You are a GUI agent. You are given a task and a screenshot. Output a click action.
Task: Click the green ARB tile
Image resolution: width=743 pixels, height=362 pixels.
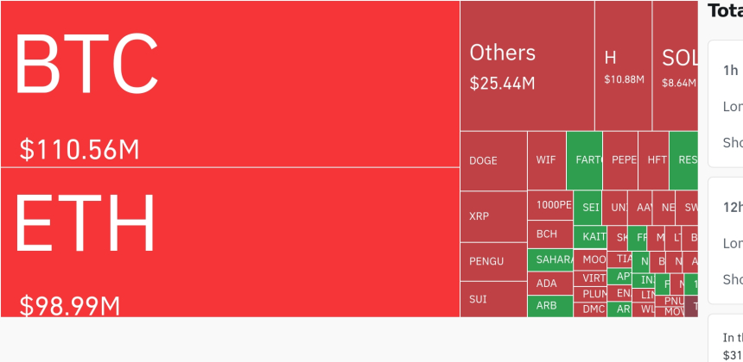click(x=550, y=306)
